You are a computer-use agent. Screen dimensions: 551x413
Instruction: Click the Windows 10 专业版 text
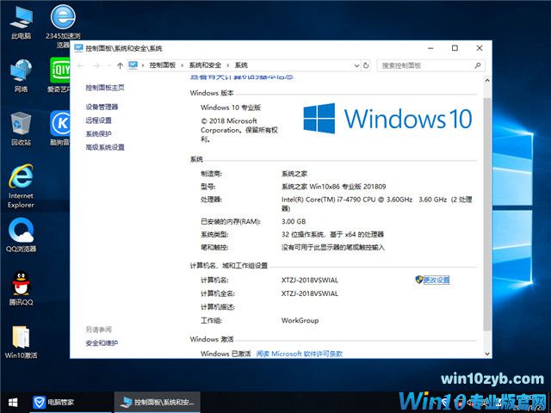coord(231,108)
